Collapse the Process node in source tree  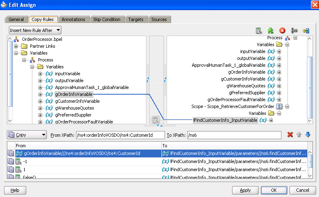[24, 60]
